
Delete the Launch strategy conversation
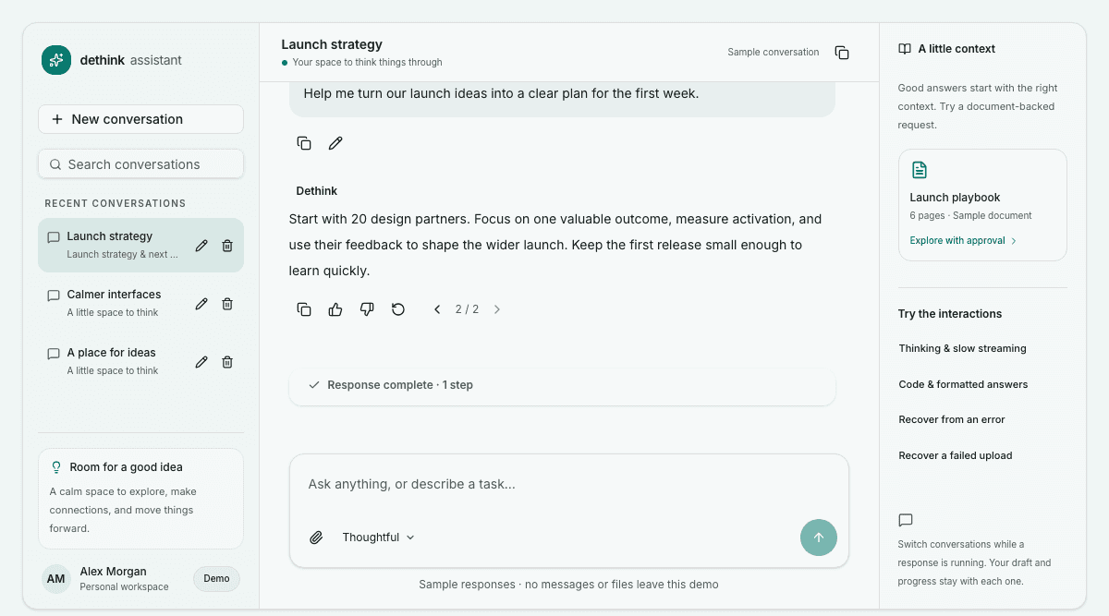coord(227,246)
